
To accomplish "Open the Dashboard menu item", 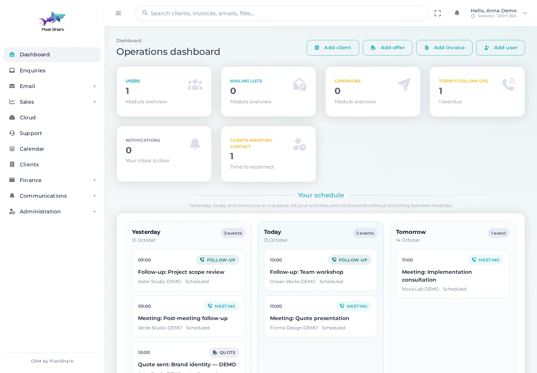I will pyautogui.click(x=52, y=54).
